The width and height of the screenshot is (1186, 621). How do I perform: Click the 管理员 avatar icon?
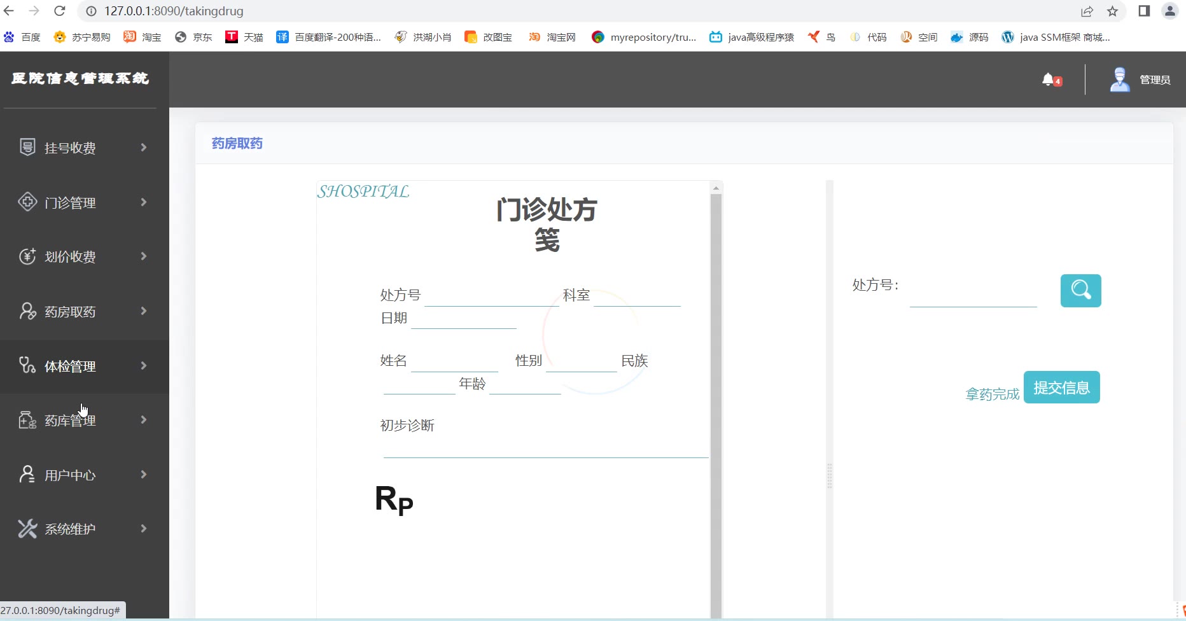click(x=1120, y=79)
